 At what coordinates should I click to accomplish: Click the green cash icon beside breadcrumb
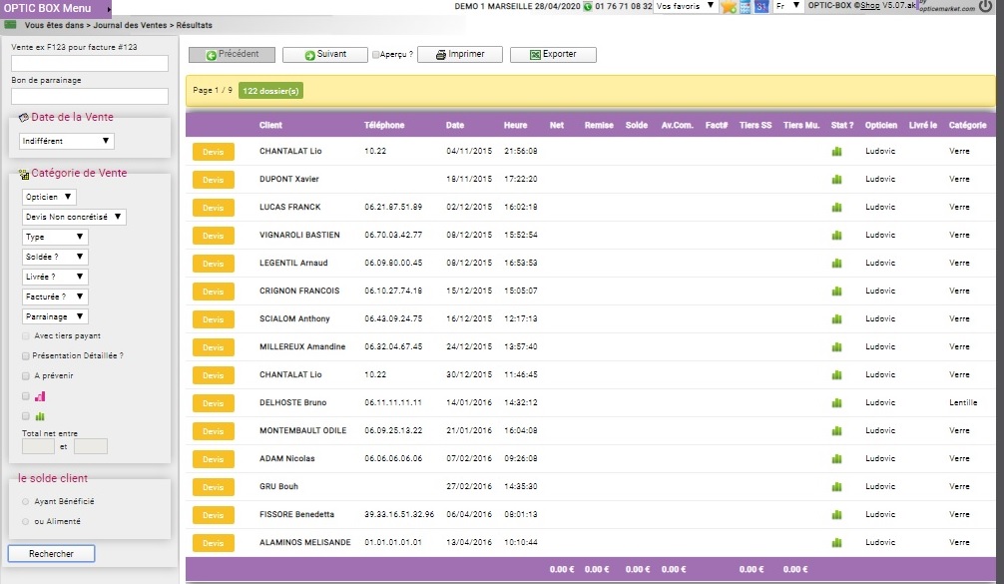(10, 25)
